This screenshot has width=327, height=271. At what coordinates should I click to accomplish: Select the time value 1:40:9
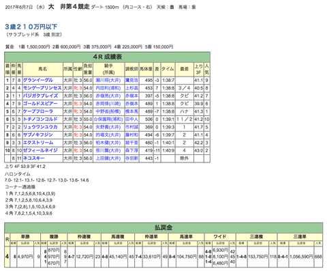tap(168, 150)
